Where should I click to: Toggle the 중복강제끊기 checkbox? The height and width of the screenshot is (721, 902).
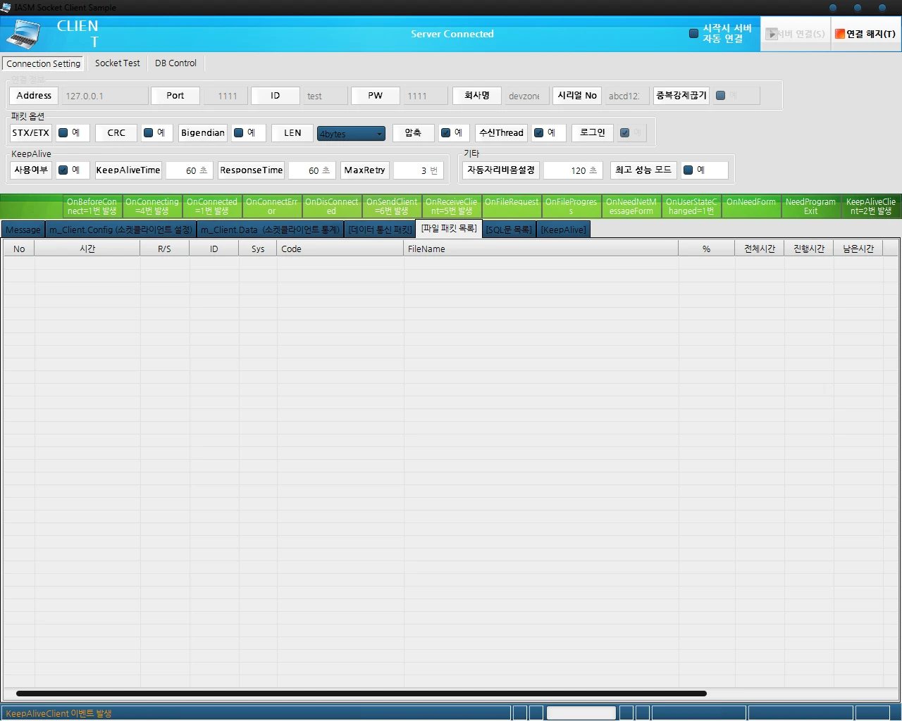point(720,95)
